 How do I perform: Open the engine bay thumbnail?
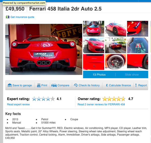point(137,45)
